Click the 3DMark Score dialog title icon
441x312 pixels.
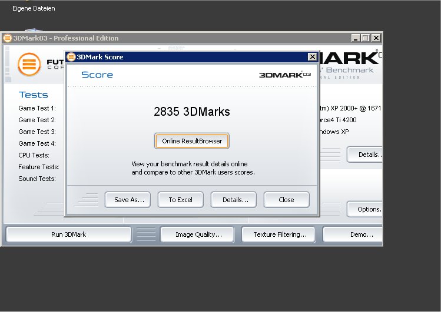[71, 57]
